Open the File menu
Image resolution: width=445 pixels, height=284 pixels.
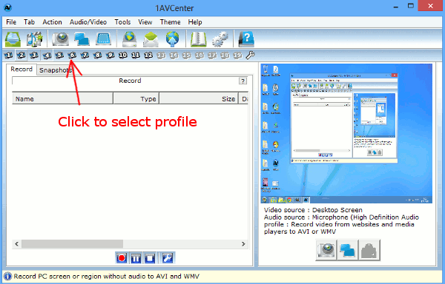pyautogui.click(x=11, y=22)
